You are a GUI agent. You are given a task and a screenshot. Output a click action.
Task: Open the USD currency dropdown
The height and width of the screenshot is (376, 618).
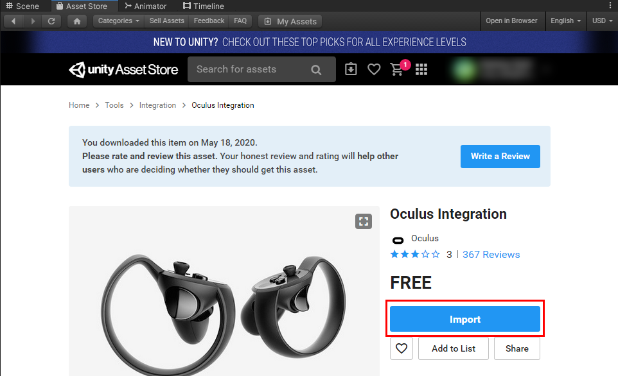[603, 21]
